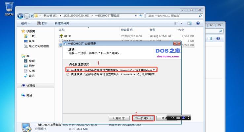Viewport: 244px width, 132px height.
Task: Click the 返回 back button in installer
Action: (x=119, y=118)
